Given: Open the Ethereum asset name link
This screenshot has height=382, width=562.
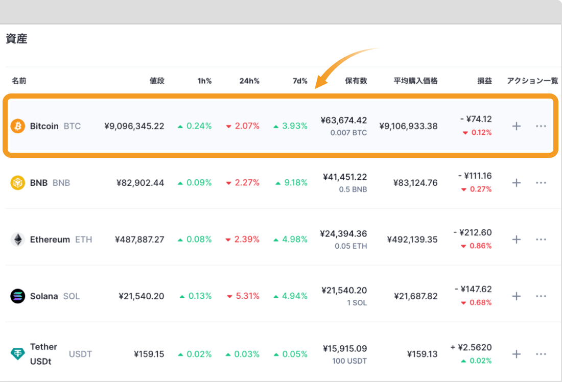Looking at the screenshot, I should coord(50,240).
